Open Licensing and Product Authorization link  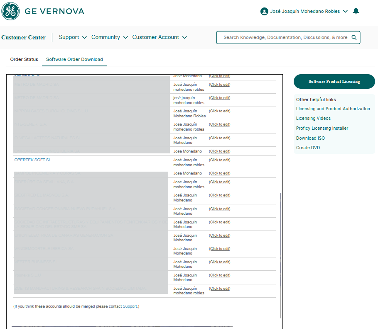point(333,109)
